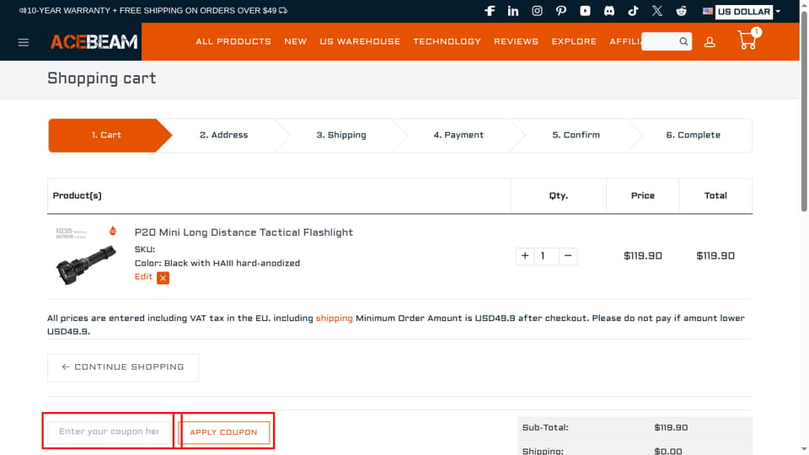Decrease quantity with the minus button
The height and width of the screenshot is (455, 809).
pyautogui.click(x=567, y=256)
